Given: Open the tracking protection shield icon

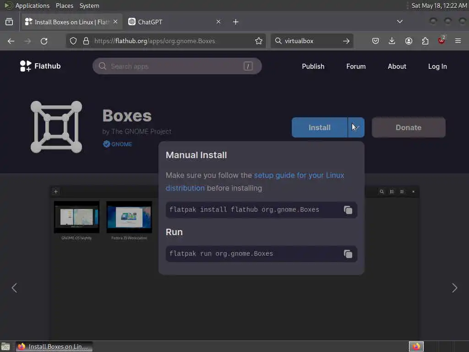Looking at the screenshot, I should coord(73,41).
